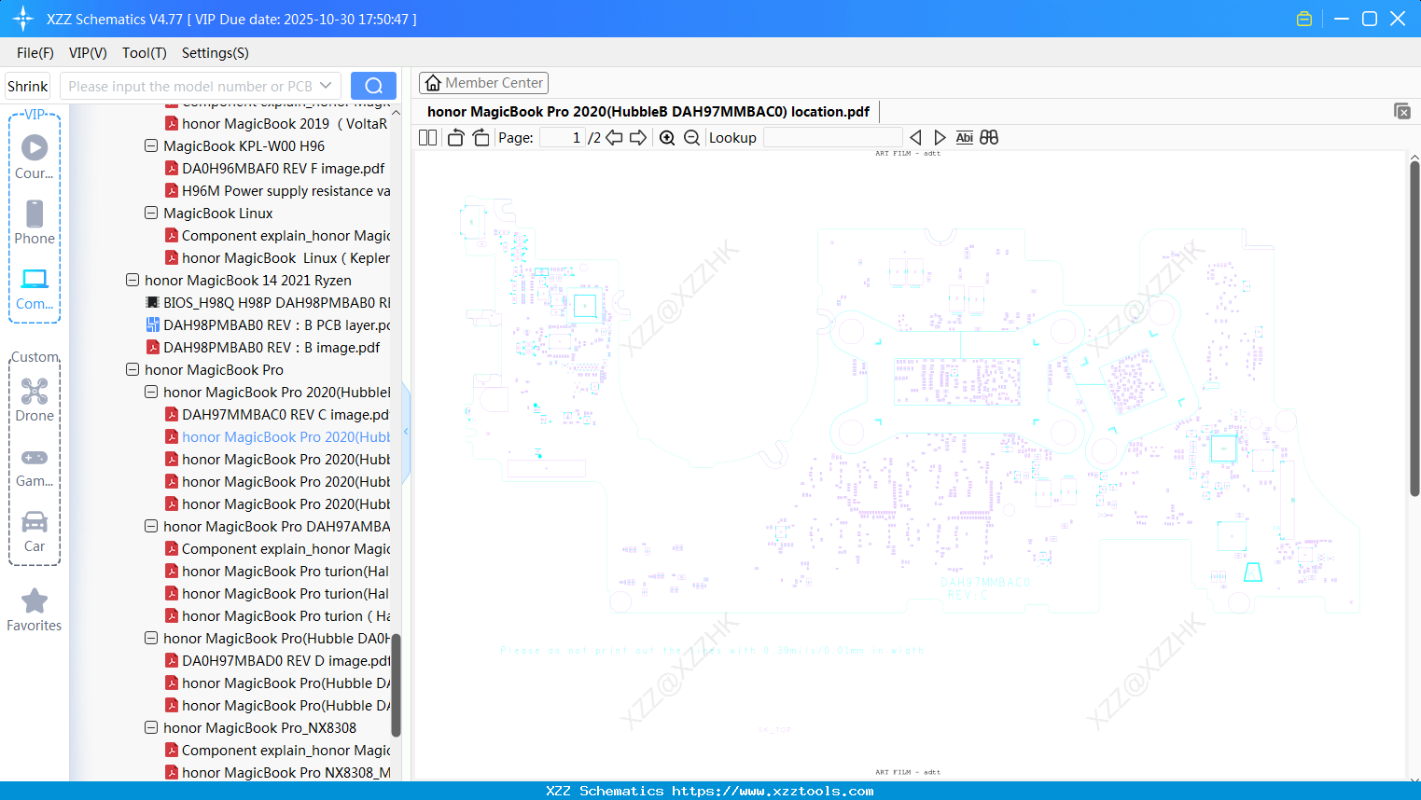The image size is (1421, 800).
Task: Find next lookup result
Action: 940,137
